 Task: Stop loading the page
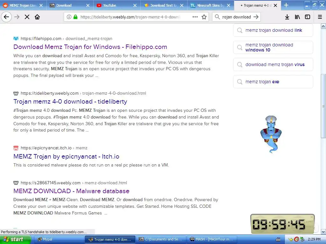point(27,17)
